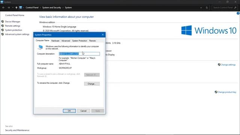Open Control Panel breadcrumb

click(32, 7)
